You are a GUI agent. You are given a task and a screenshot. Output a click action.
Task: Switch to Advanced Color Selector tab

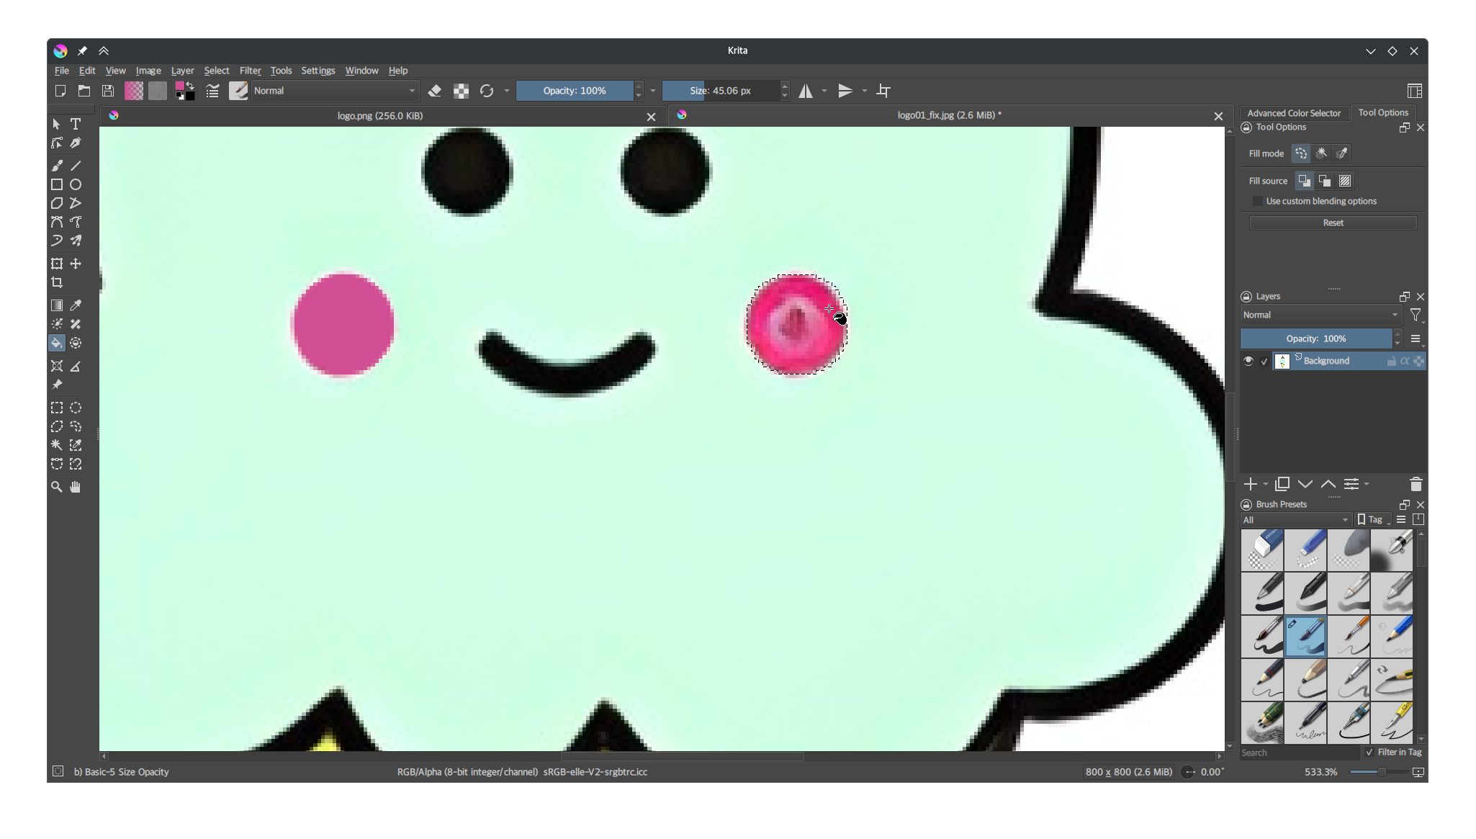(1294, 113)
